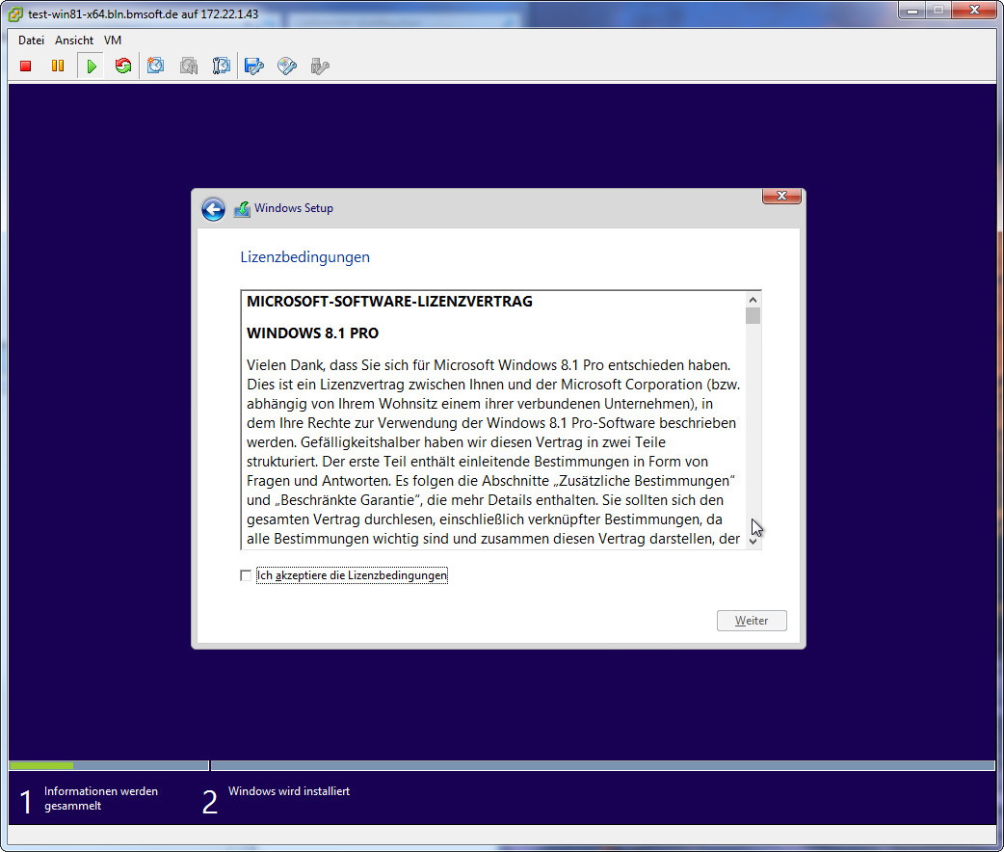Suspend the VM with the pause icon
1004x852 pixels.
pyautogui.click(x=58, y=66)
